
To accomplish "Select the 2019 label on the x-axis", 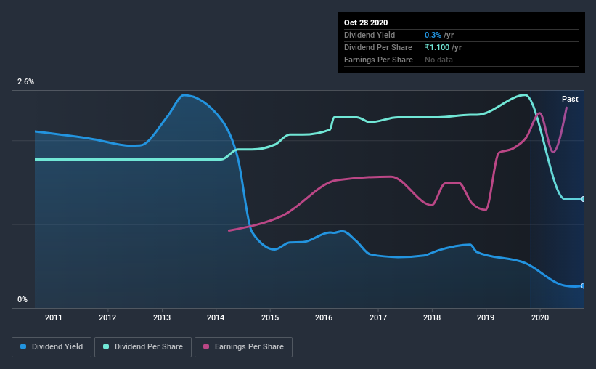I will 486,317.
